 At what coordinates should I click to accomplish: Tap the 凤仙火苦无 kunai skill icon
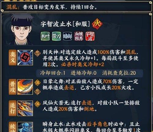pyautogui.click(x=25, y=108)
